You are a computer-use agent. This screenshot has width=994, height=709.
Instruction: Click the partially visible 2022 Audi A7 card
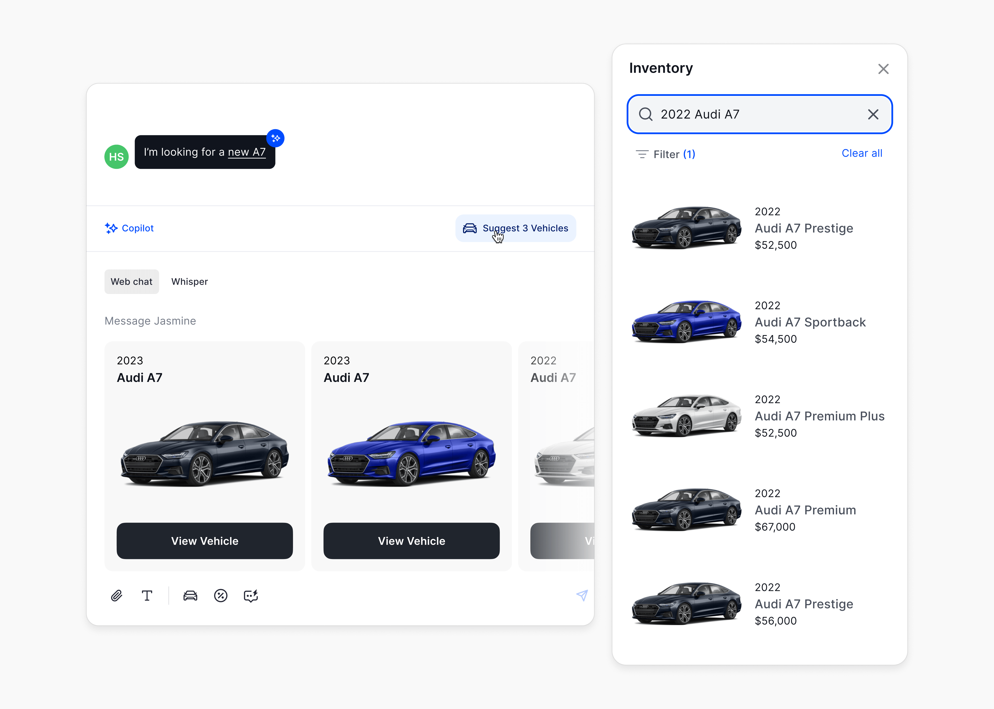[x=556, y=456]
